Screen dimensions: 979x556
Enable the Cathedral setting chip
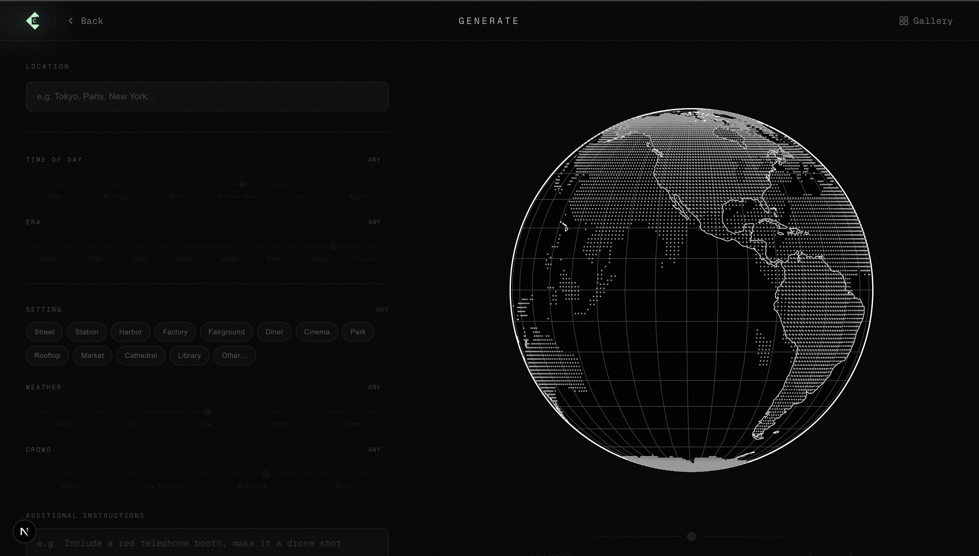point(141,356)
